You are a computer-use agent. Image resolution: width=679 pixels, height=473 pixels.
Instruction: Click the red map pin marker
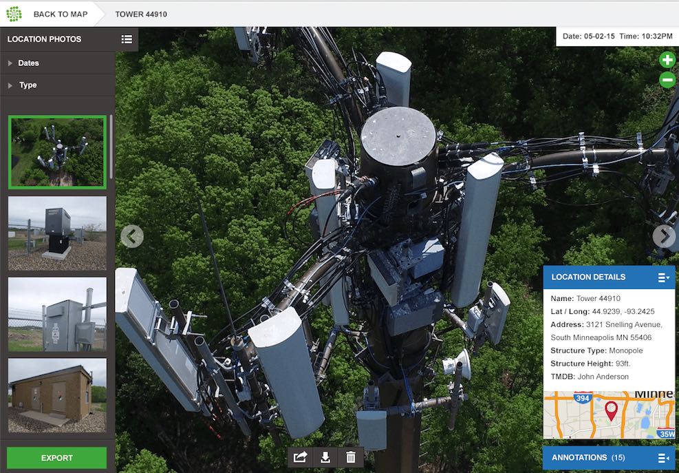[611, 411]
